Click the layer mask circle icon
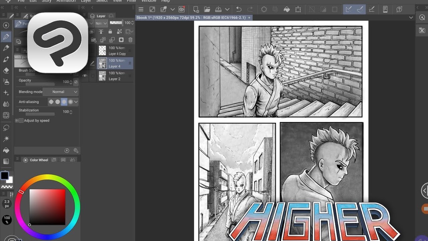 (121, 40)
